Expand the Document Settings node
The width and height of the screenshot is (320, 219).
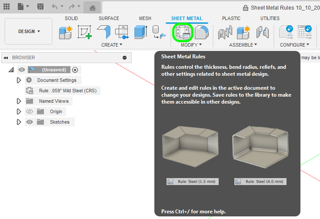tap(19, 80)
